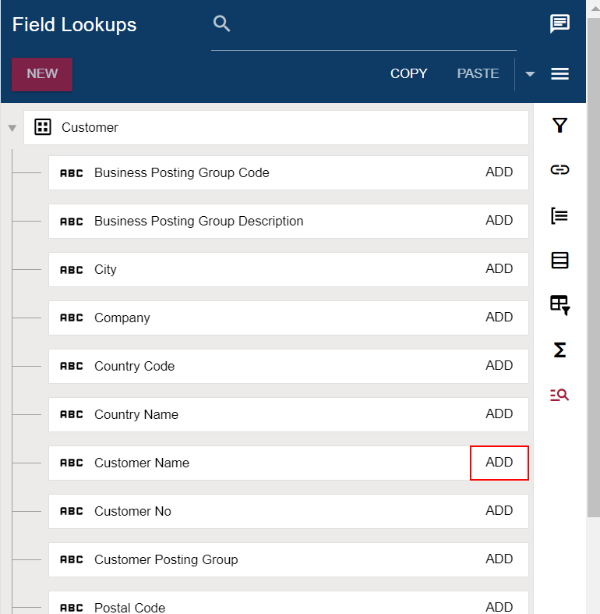Select the table rows icon in sidebar
This screenshot has height=614, width=600.
tap(559, 261)
